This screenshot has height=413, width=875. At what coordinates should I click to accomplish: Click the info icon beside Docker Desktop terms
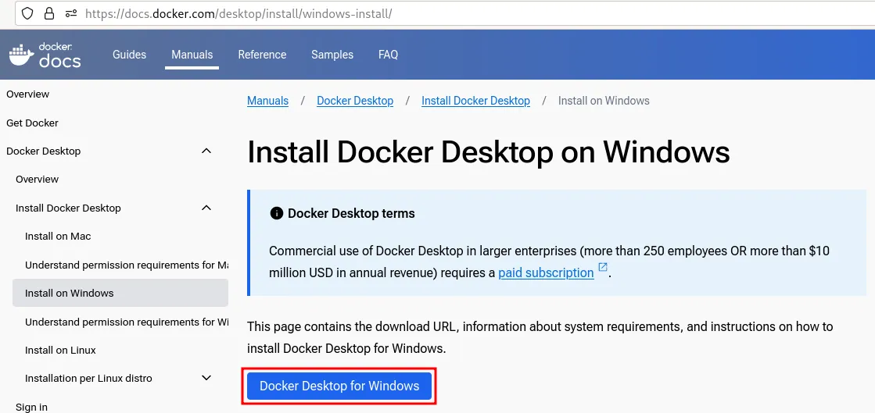tap(276, 214)
